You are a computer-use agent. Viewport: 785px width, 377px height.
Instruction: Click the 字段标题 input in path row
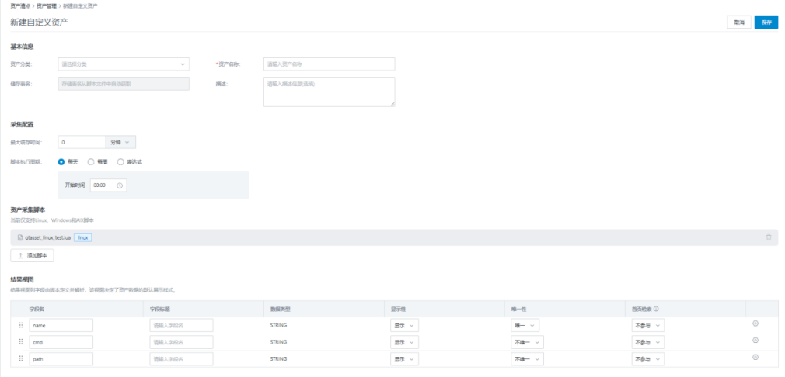(181, 359)
